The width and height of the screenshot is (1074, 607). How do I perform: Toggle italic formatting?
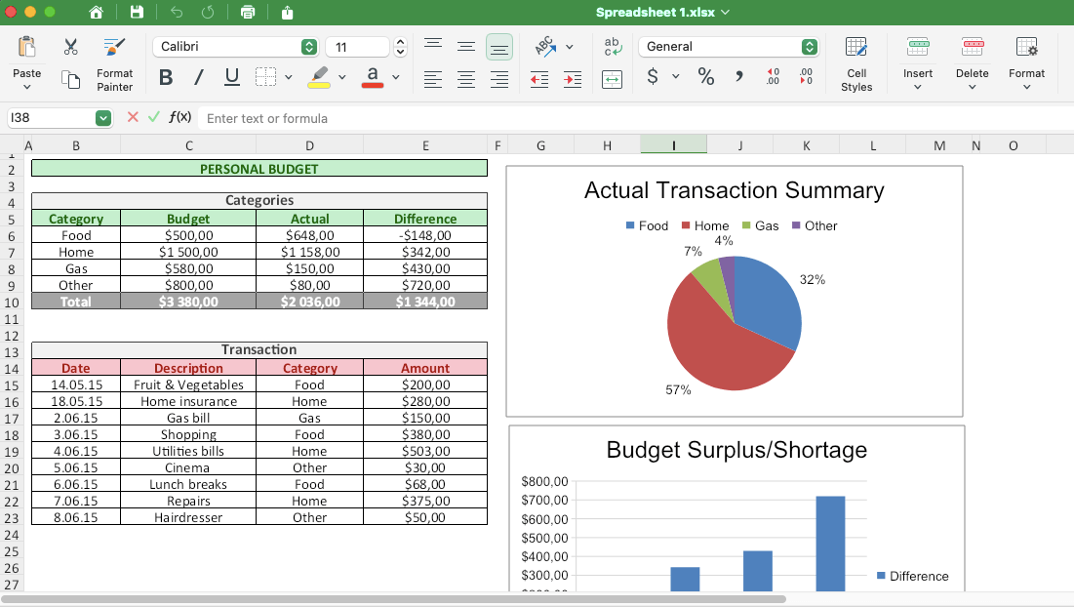point(196,78)
